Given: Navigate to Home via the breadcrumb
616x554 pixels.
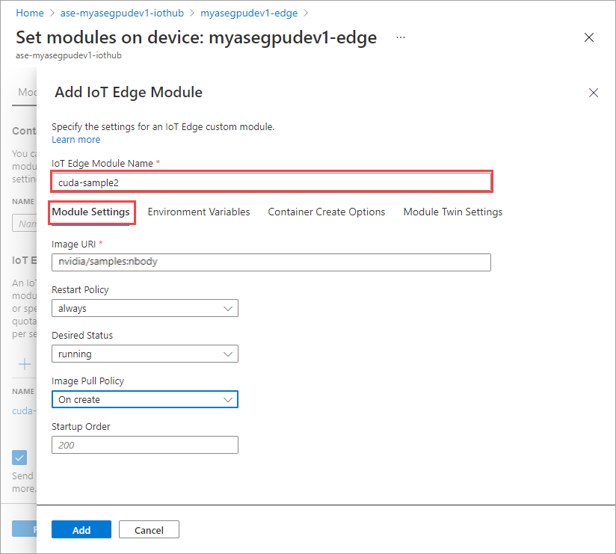Looking at the screenshot, I should coord(29,13).
